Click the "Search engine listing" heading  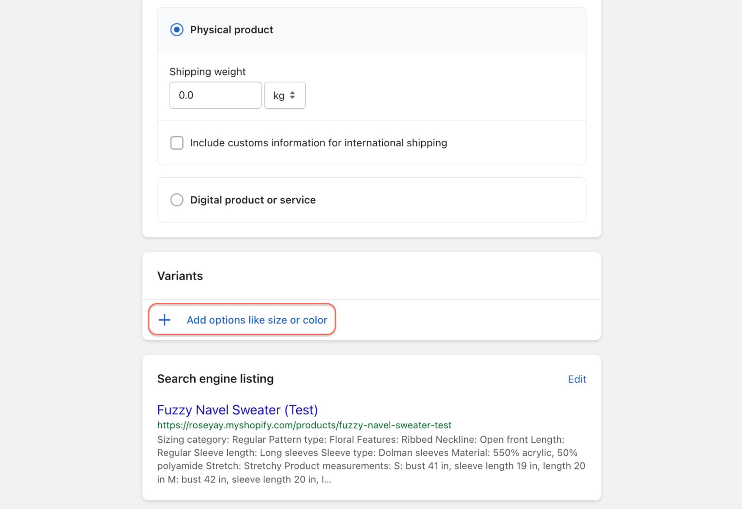point(215,379)
